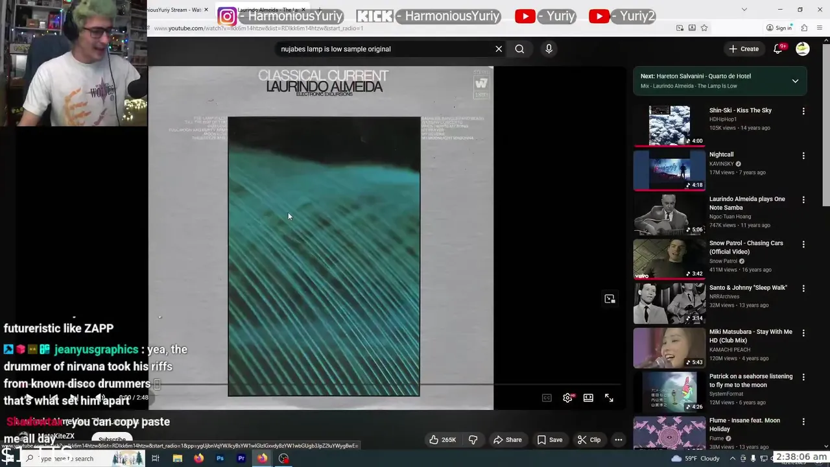Viewport: 830px width, 467px height.
Task: Switch player to theater mode
Action: coord(588,398)
